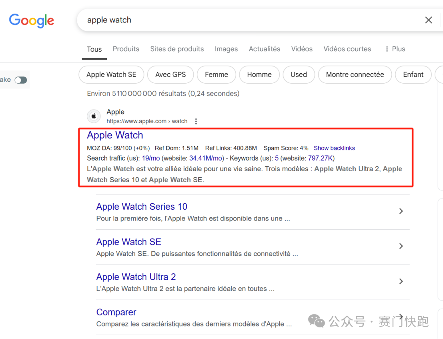Click the Ref Links: 400.88M value

231,148
